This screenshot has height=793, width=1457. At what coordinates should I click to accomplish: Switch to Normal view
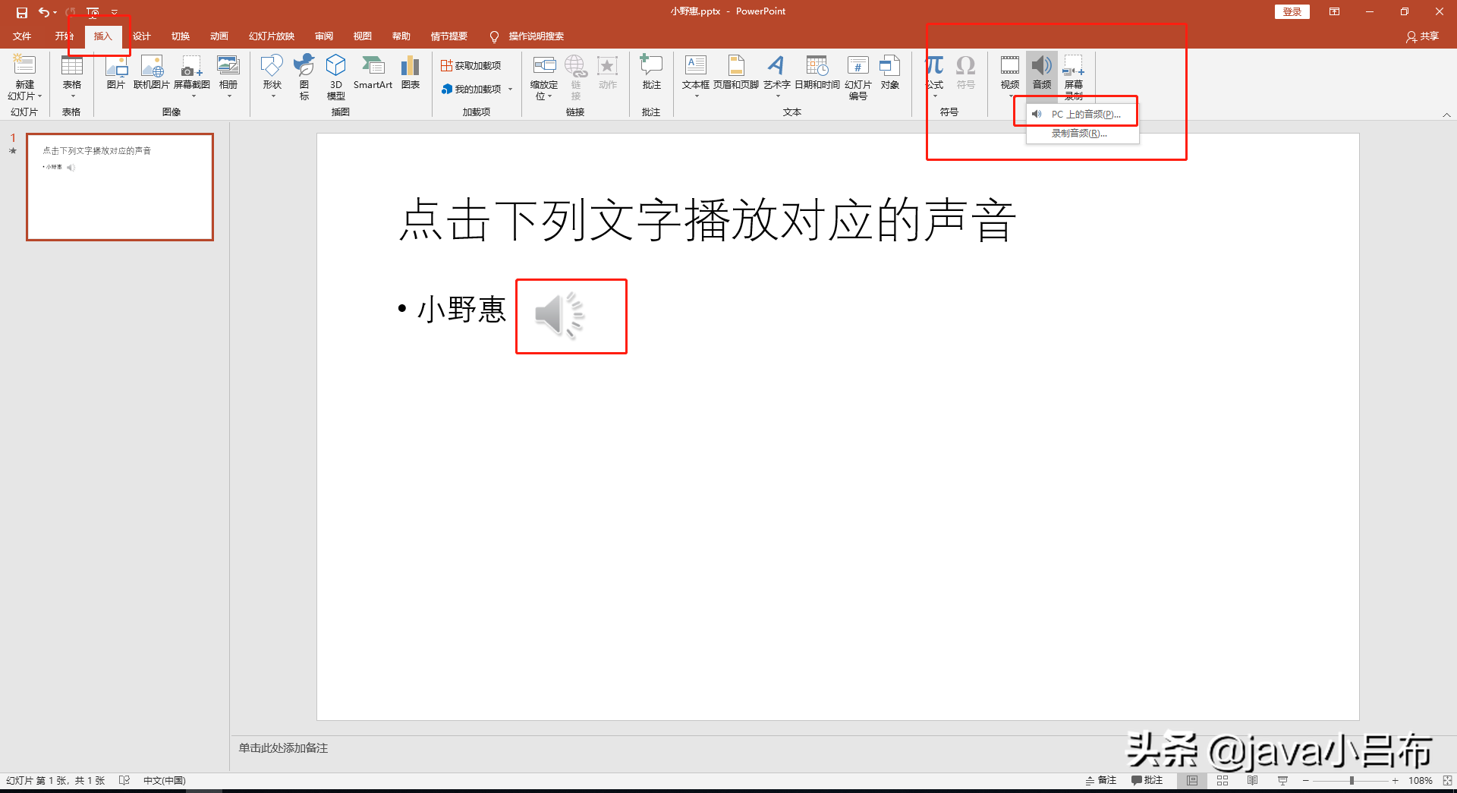1192,780
